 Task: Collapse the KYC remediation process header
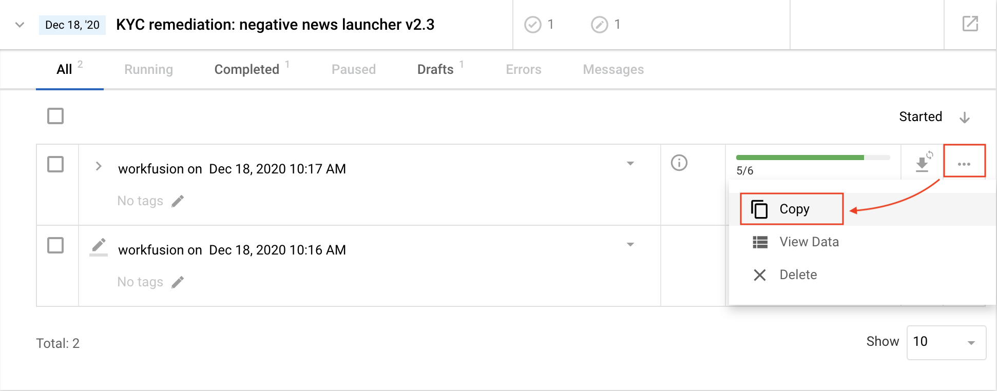[x=20, y=25]
